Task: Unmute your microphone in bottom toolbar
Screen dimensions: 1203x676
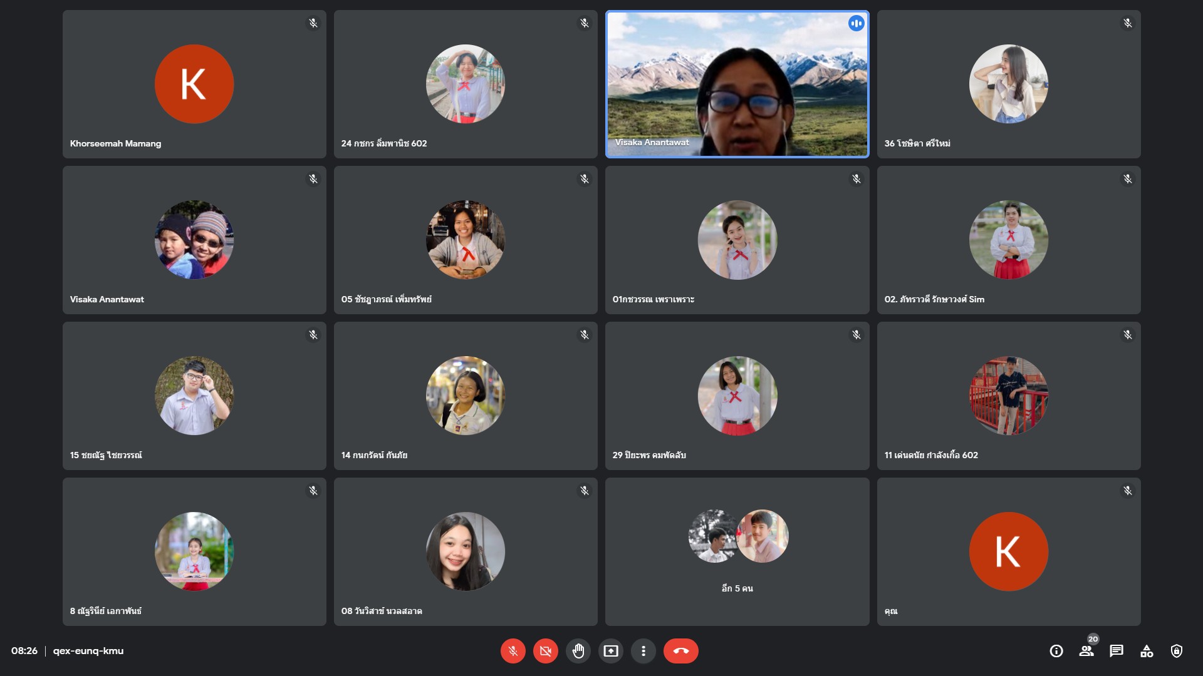Action: point(513,651)
